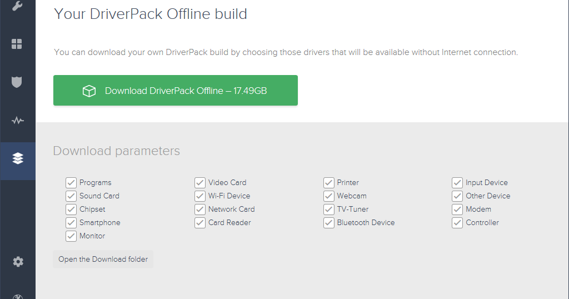This screenshot has width=569, height=299.
Task: Disable the Smartphone drivers checkbox
Action: tap(71, 223)
